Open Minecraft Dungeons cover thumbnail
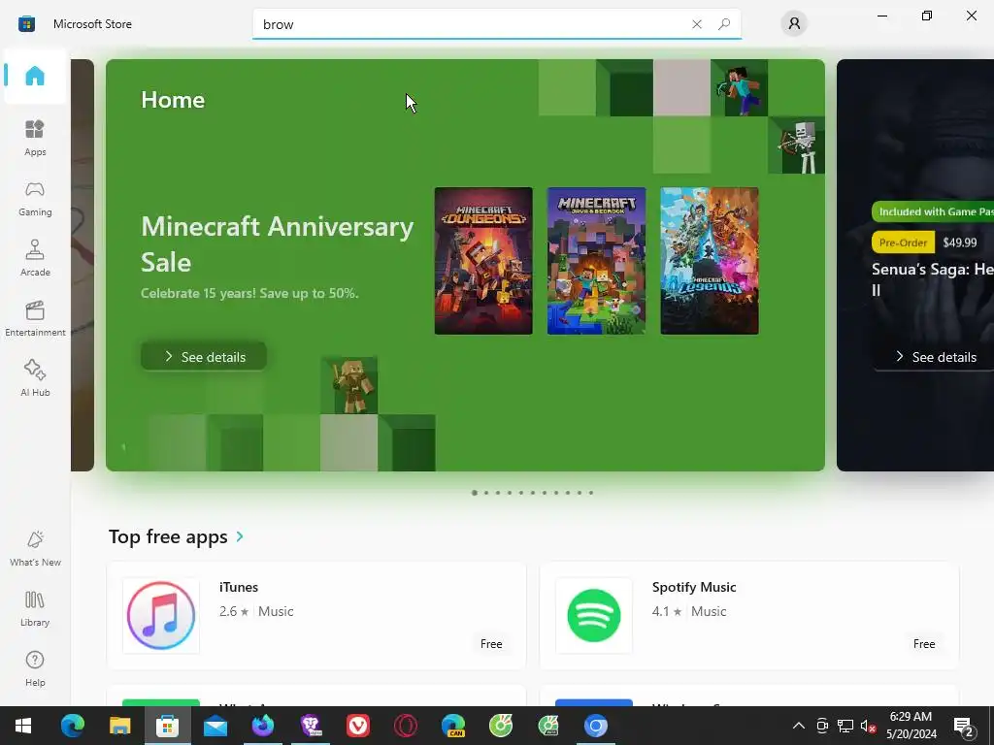 pos(483,260)
